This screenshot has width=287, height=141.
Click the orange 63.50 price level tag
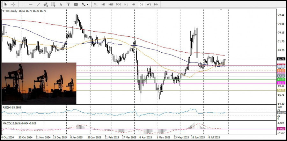click(x=281, y=70)
